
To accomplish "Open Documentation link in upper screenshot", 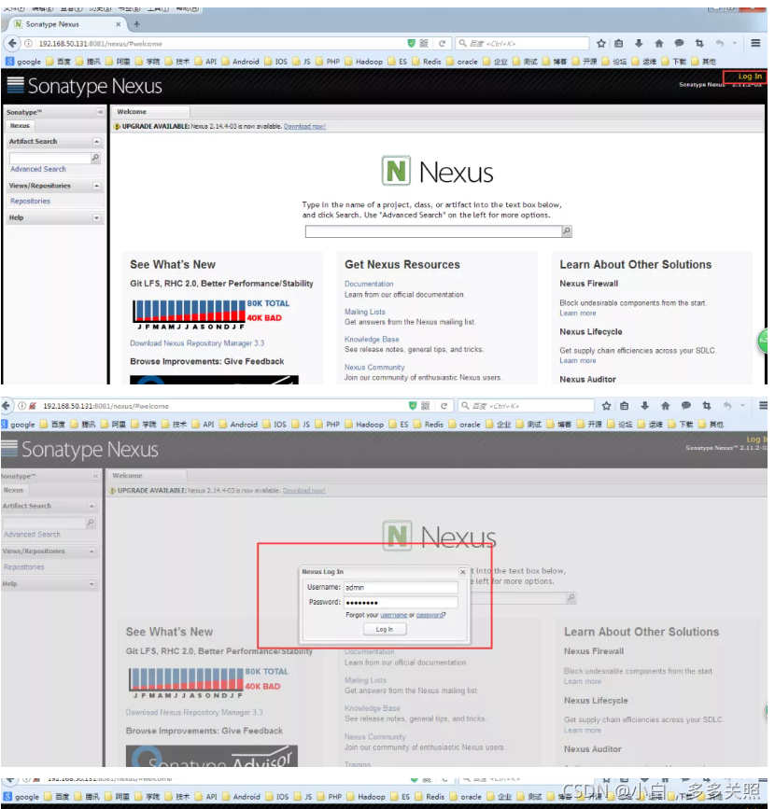I will [369, 284].
